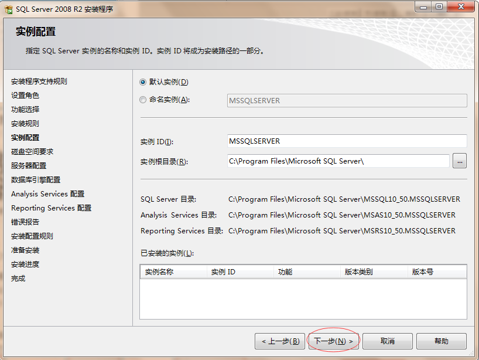This screenshot has width=479, height=360.
Task: Select 安装程序支持规则 step in sidebar
Action: (x=39, y=81)
